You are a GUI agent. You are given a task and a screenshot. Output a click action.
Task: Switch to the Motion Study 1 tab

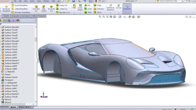(x=25, y=107)
